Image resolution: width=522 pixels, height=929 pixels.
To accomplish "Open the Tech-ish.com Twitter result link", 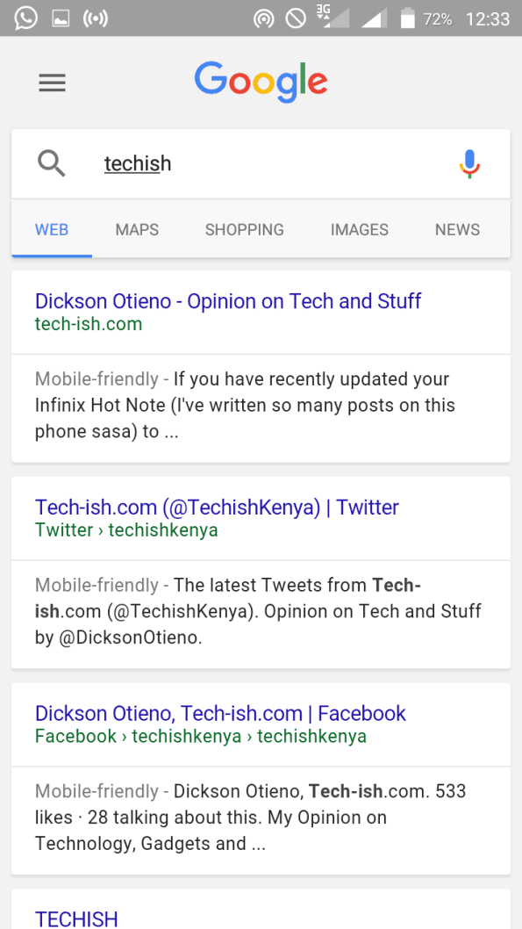I will click(x=218, y=508).
